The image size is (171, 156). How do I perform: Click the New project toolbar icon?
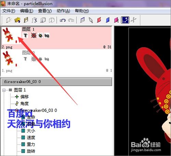click(x=9, y=20)
